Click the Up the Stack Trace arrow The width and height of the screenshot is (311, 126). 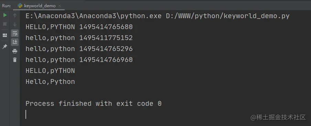(15, 15)
